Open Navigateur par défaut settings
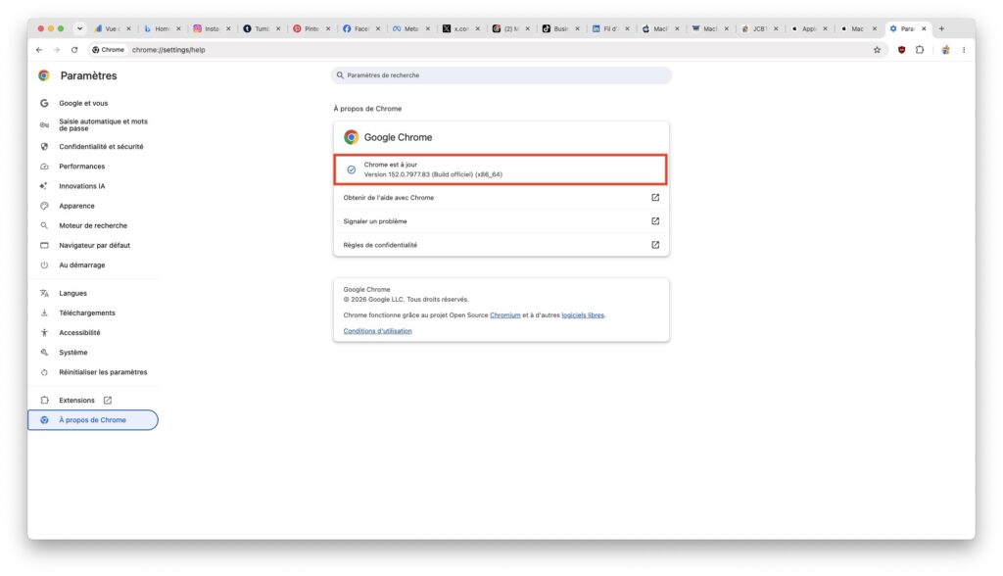The image size is (1003, 576). [95, 245]
